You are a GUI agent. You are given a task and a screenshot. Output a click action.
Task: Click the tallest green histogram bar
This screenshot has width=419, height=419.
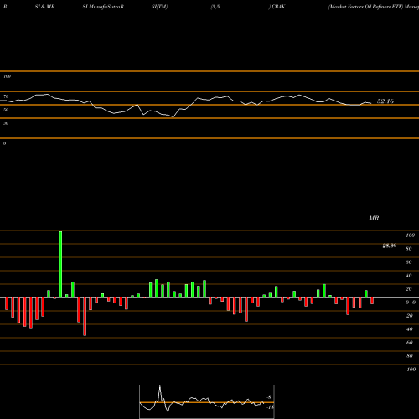click(x=60, y=264)
